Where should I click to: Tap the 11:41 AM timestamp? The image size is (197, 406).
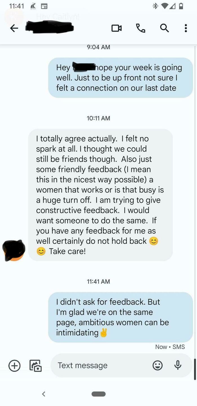(x=98, y=281)
